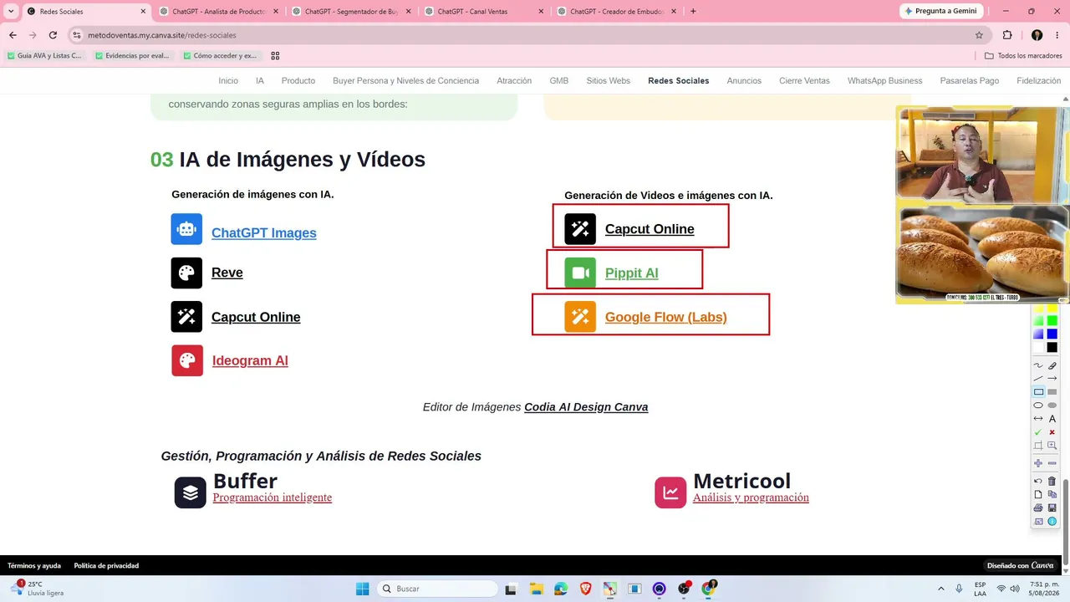Viewport: 1070px width, 602px height.
Task: Click the Pregunta a Gemini button
Action: point(941,12)
